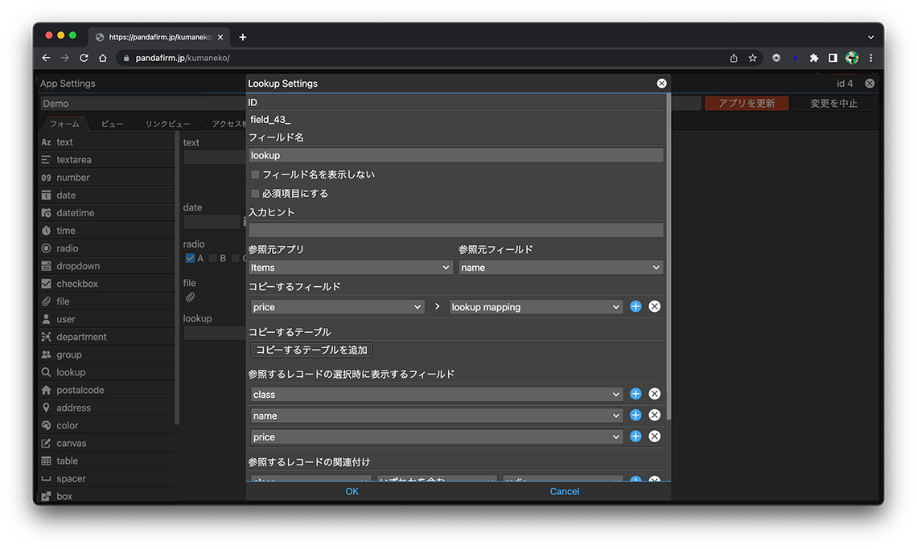This screenshot has height=549, width=917.
Task: Click the table field icon
Action: coord(47,461)
